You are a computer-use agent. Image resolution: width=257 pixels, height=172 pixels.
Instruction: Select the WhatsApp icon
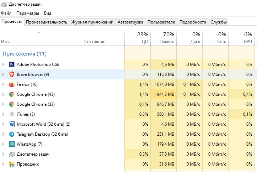[12, 144]
